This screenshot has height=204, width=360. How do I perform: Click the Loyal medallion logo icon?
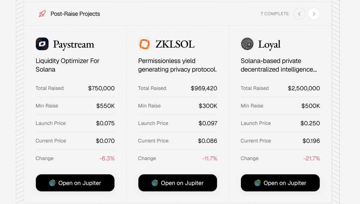click(x=247, y=44)
